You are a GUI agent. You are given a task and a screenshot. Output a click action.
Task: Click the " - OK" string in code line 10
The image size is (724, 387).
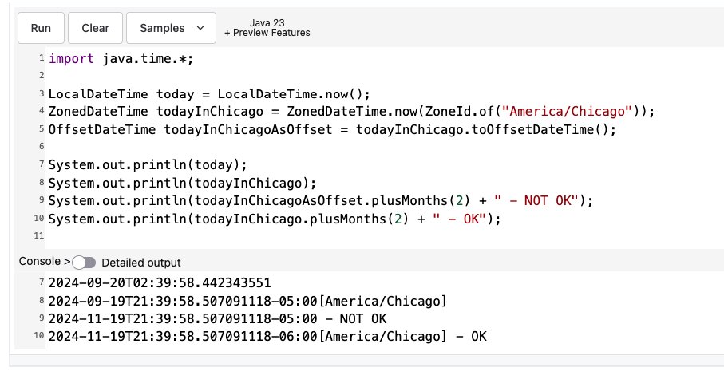tap(460, 219)
